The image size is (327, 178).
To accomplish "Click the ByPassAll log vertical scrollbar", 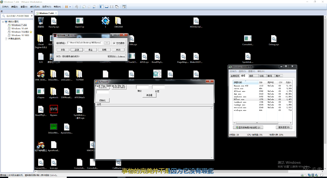I will pyautogui.click(x=212, y=133).
